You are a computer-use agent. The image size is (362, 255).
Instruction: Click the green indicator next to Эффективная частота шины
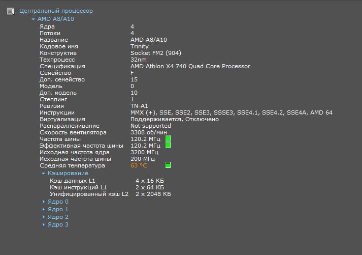point(168,146)
